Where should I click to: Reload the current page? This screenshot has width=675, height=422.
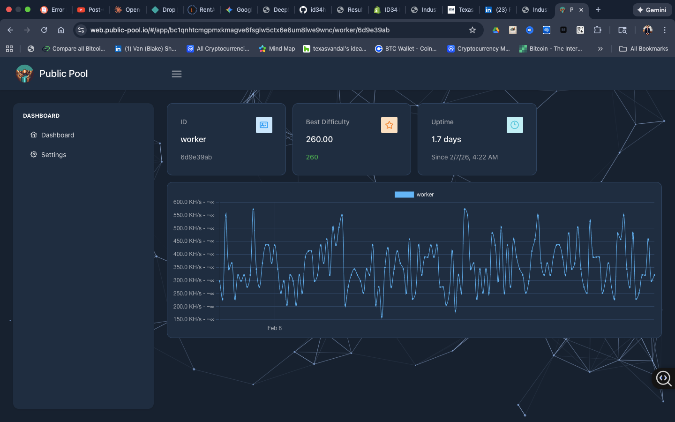point(44,30)
